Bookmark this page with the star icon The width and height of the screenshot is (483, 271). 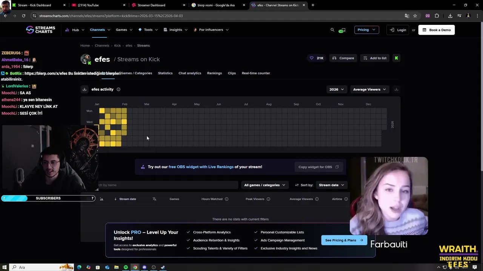[x=415, y=16]
